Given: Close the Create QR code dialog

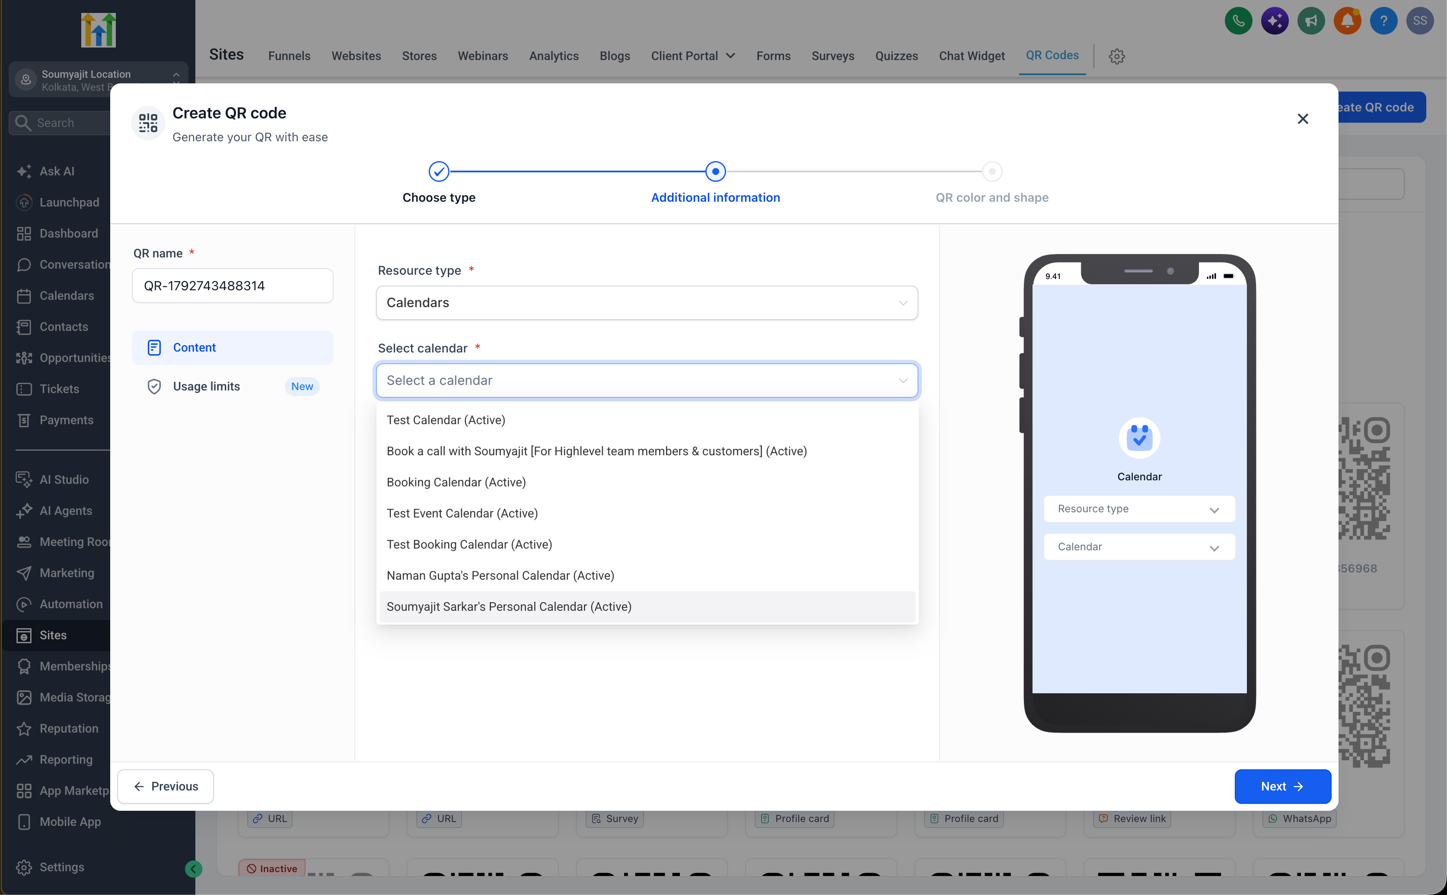Looking at the screenshot, I should [1303, 119].
